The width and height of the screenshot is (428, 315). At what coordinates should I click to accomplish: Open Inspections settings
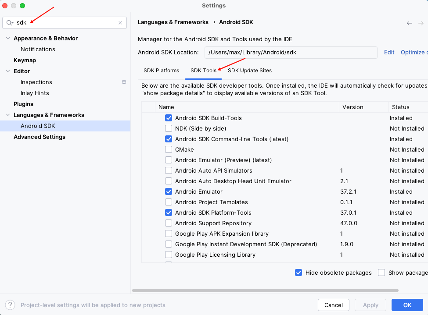(36, 82)
